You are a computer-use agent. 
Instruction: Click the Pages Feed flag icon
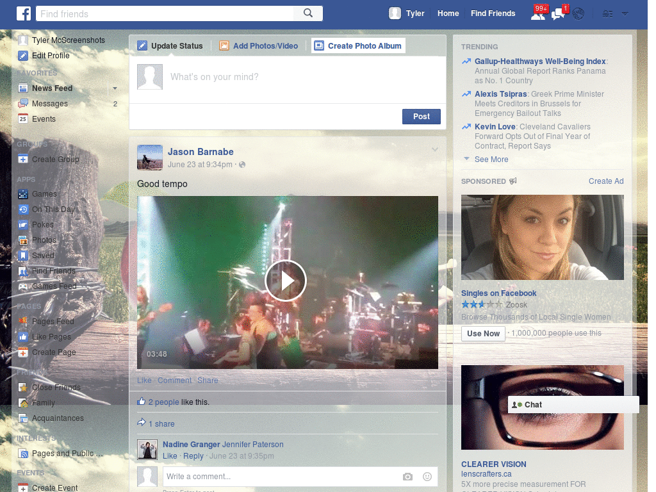pyautogui.click(x=23, y=322)
